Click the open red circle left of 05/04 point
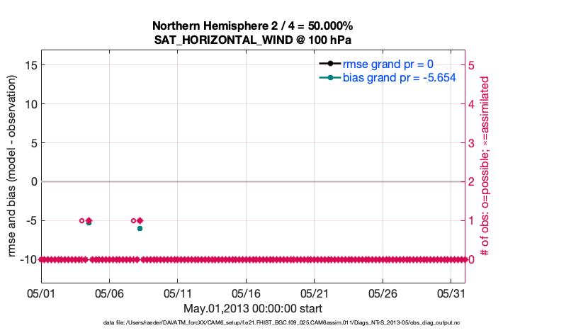The width and height of the screenshot is (588, 333). tap(81, 220)
